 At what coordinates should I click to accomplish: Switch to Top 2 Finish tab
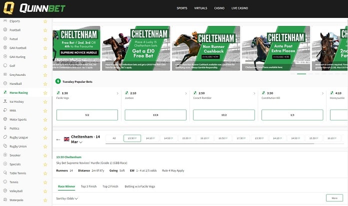pos(110,186)
